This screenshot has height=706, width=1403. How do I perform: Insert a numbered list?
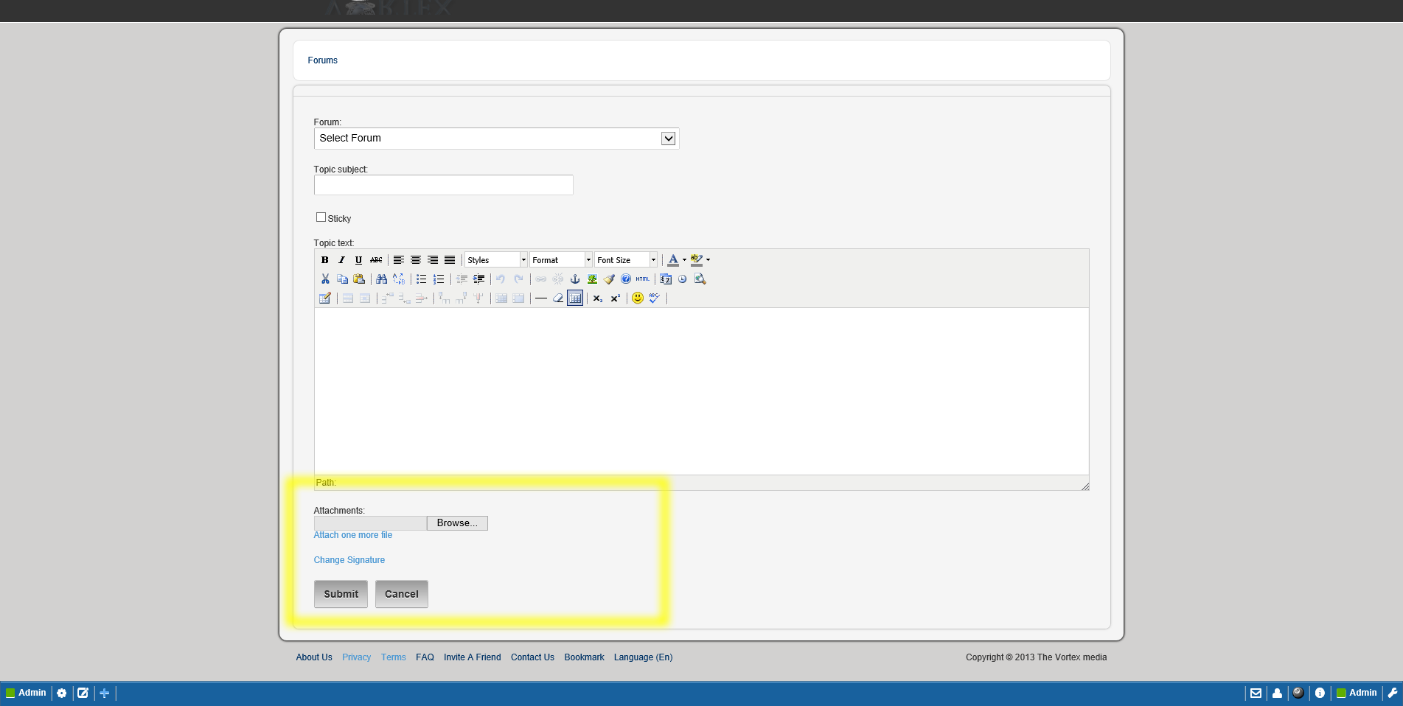coord(439,279)
